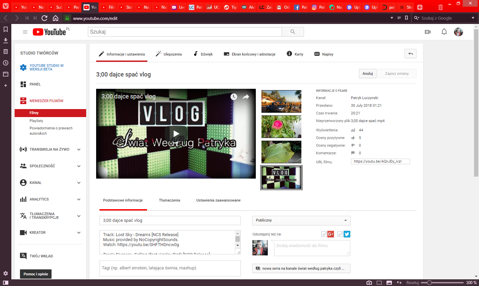Viewport: 479px width, 286px height.
Task: Expand Kanał section
Action: (79, 183)
